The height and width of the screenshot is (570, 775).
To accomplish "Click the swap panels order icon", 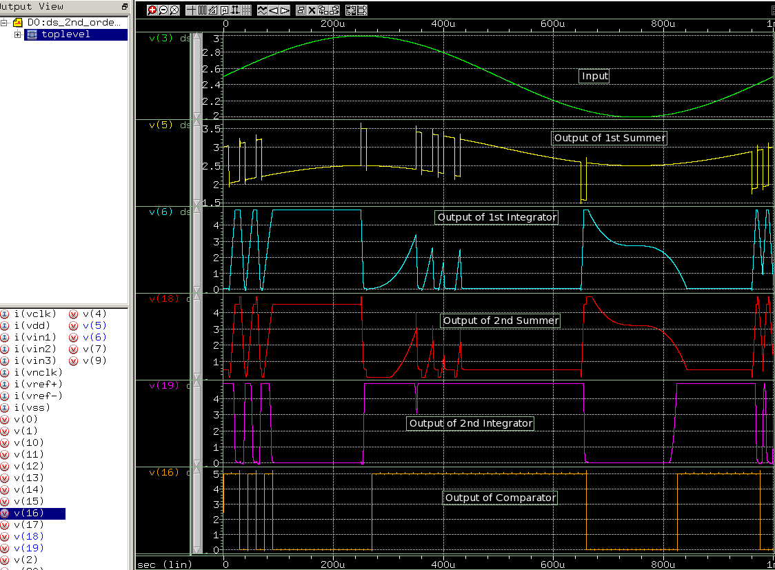I will tap(350, 10).
